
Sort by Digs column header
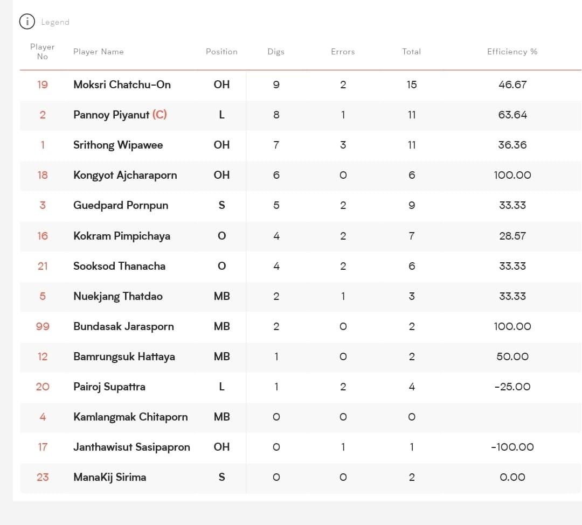(x=276, y=52)
